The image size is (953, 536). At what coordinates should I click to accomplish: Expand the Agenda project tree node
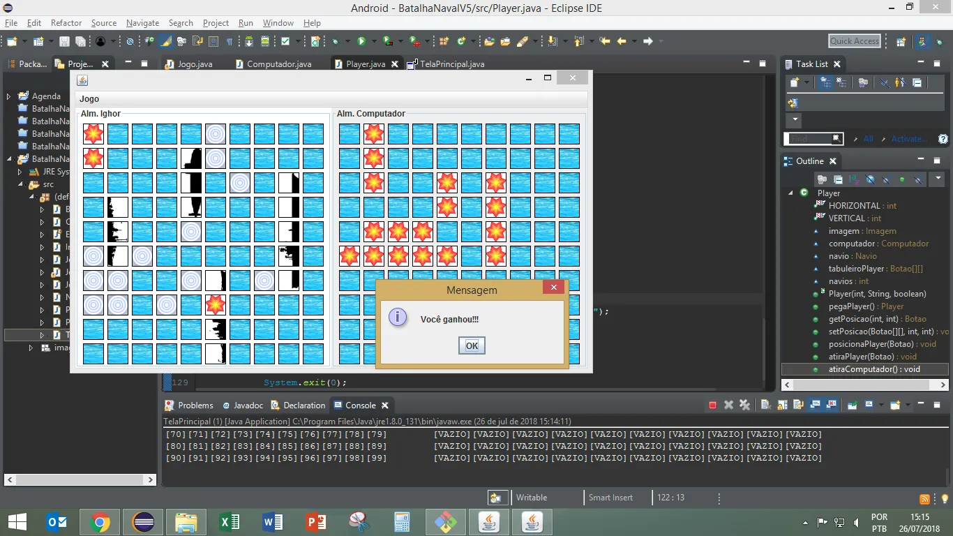[x=8, y=96]
